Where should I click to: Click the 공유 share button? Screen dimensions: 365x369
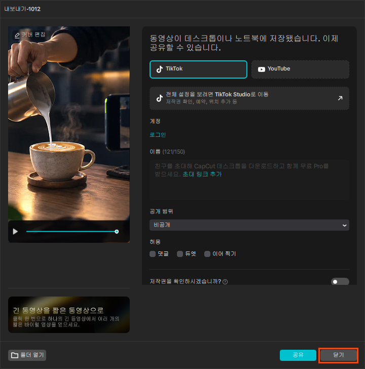pos(298,355)
